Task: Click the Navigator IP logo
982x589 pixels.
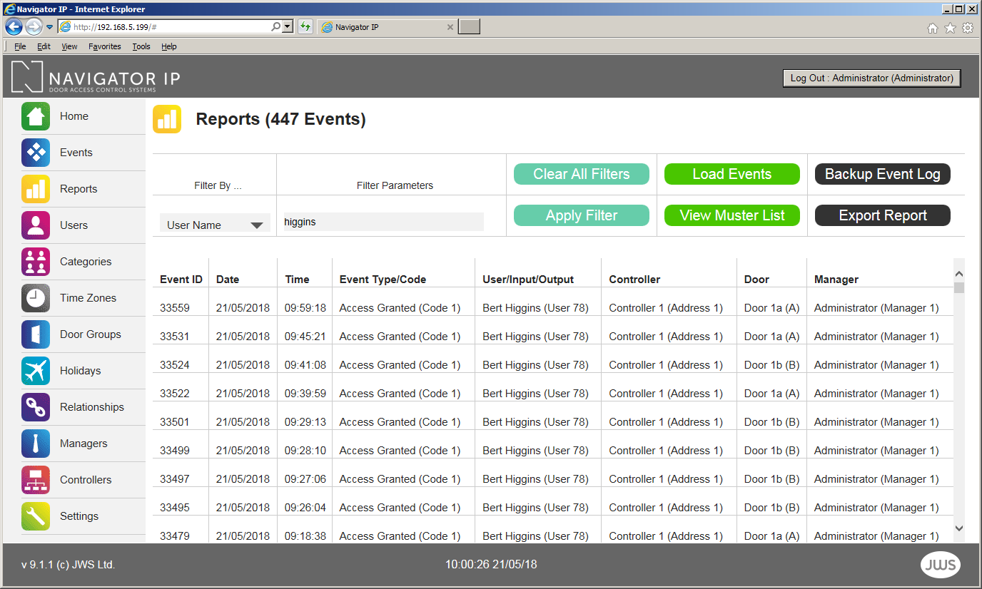Action: pos(96,77)
